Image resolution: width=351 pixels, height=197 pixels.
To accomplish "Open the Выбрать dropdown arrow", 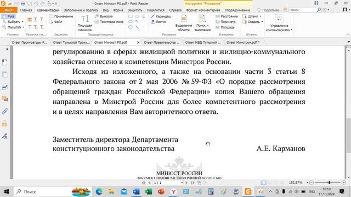I will (22, 22).
